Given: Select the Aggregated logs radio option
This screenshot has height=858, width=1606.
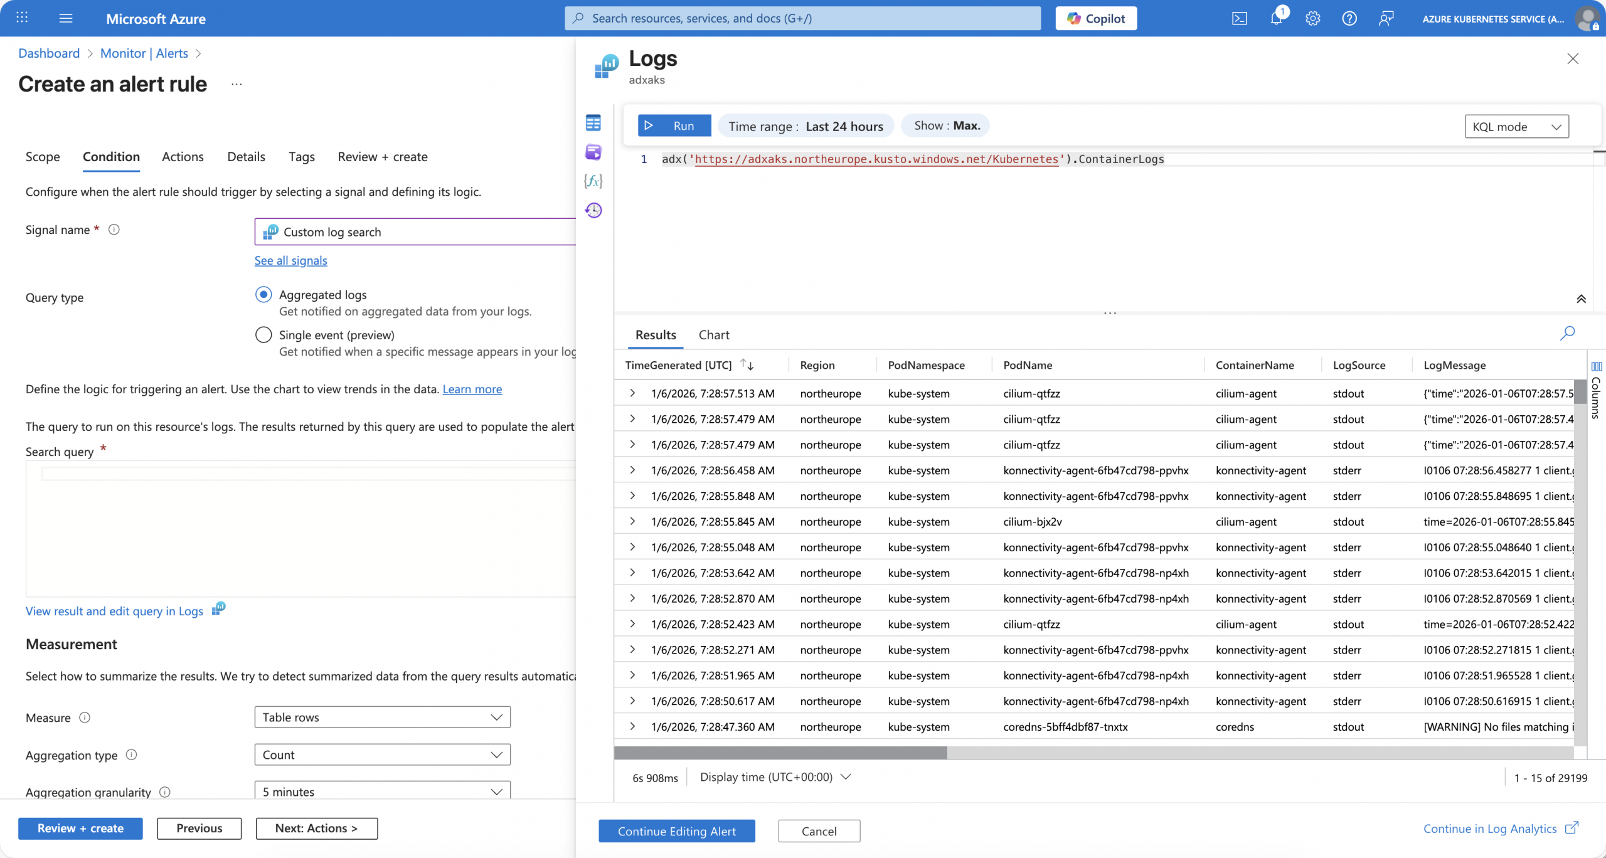Looking at the screenshot, I should [x=263, y=294].
